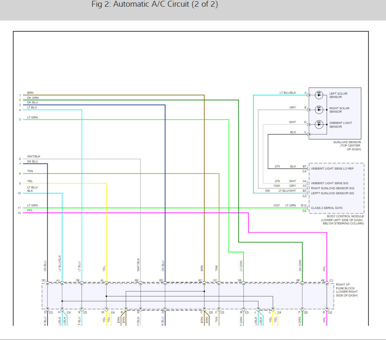Click "AMBIENT LIGHT SENS SIG" text

[330, 183]
